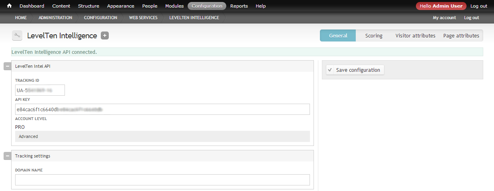Switch to the Page attributes tab
The height and width of the screenshot is (191, 494).
coord(461,35)
